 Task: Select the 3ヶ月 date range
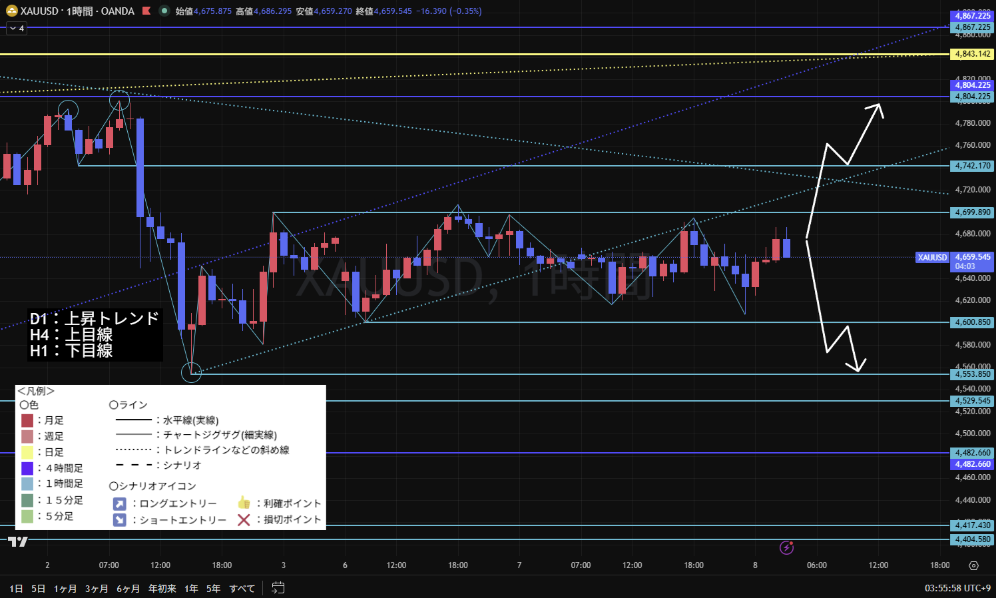tap(96, 589)
